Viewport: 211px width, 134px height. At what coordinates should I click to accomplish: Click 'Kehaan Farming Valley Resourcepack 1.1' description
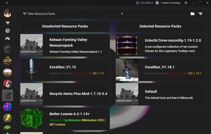[x=76, y=52]
